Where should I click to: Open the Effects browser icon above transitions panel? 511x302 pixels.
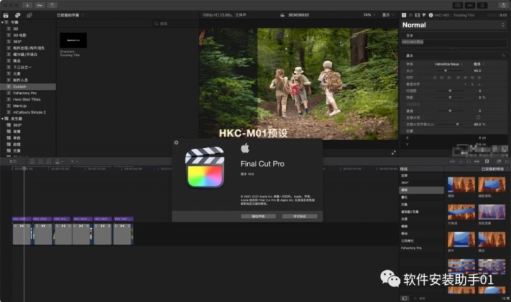click(x=499, y=161)
